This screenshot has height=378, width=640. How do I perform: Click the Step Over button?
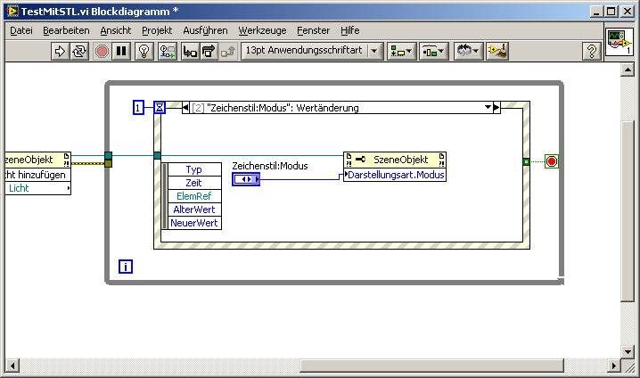(209, 51)
